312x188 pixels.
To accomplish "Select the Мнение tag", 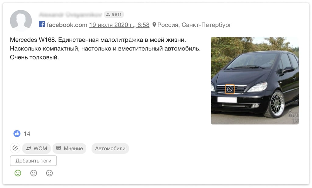I will tap(69, 148).
